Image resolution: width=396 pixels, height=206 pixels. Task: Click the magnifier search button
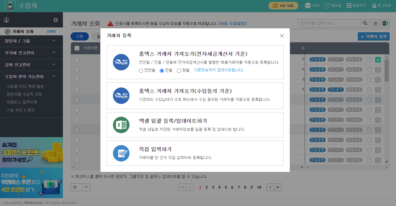(365, 23)
